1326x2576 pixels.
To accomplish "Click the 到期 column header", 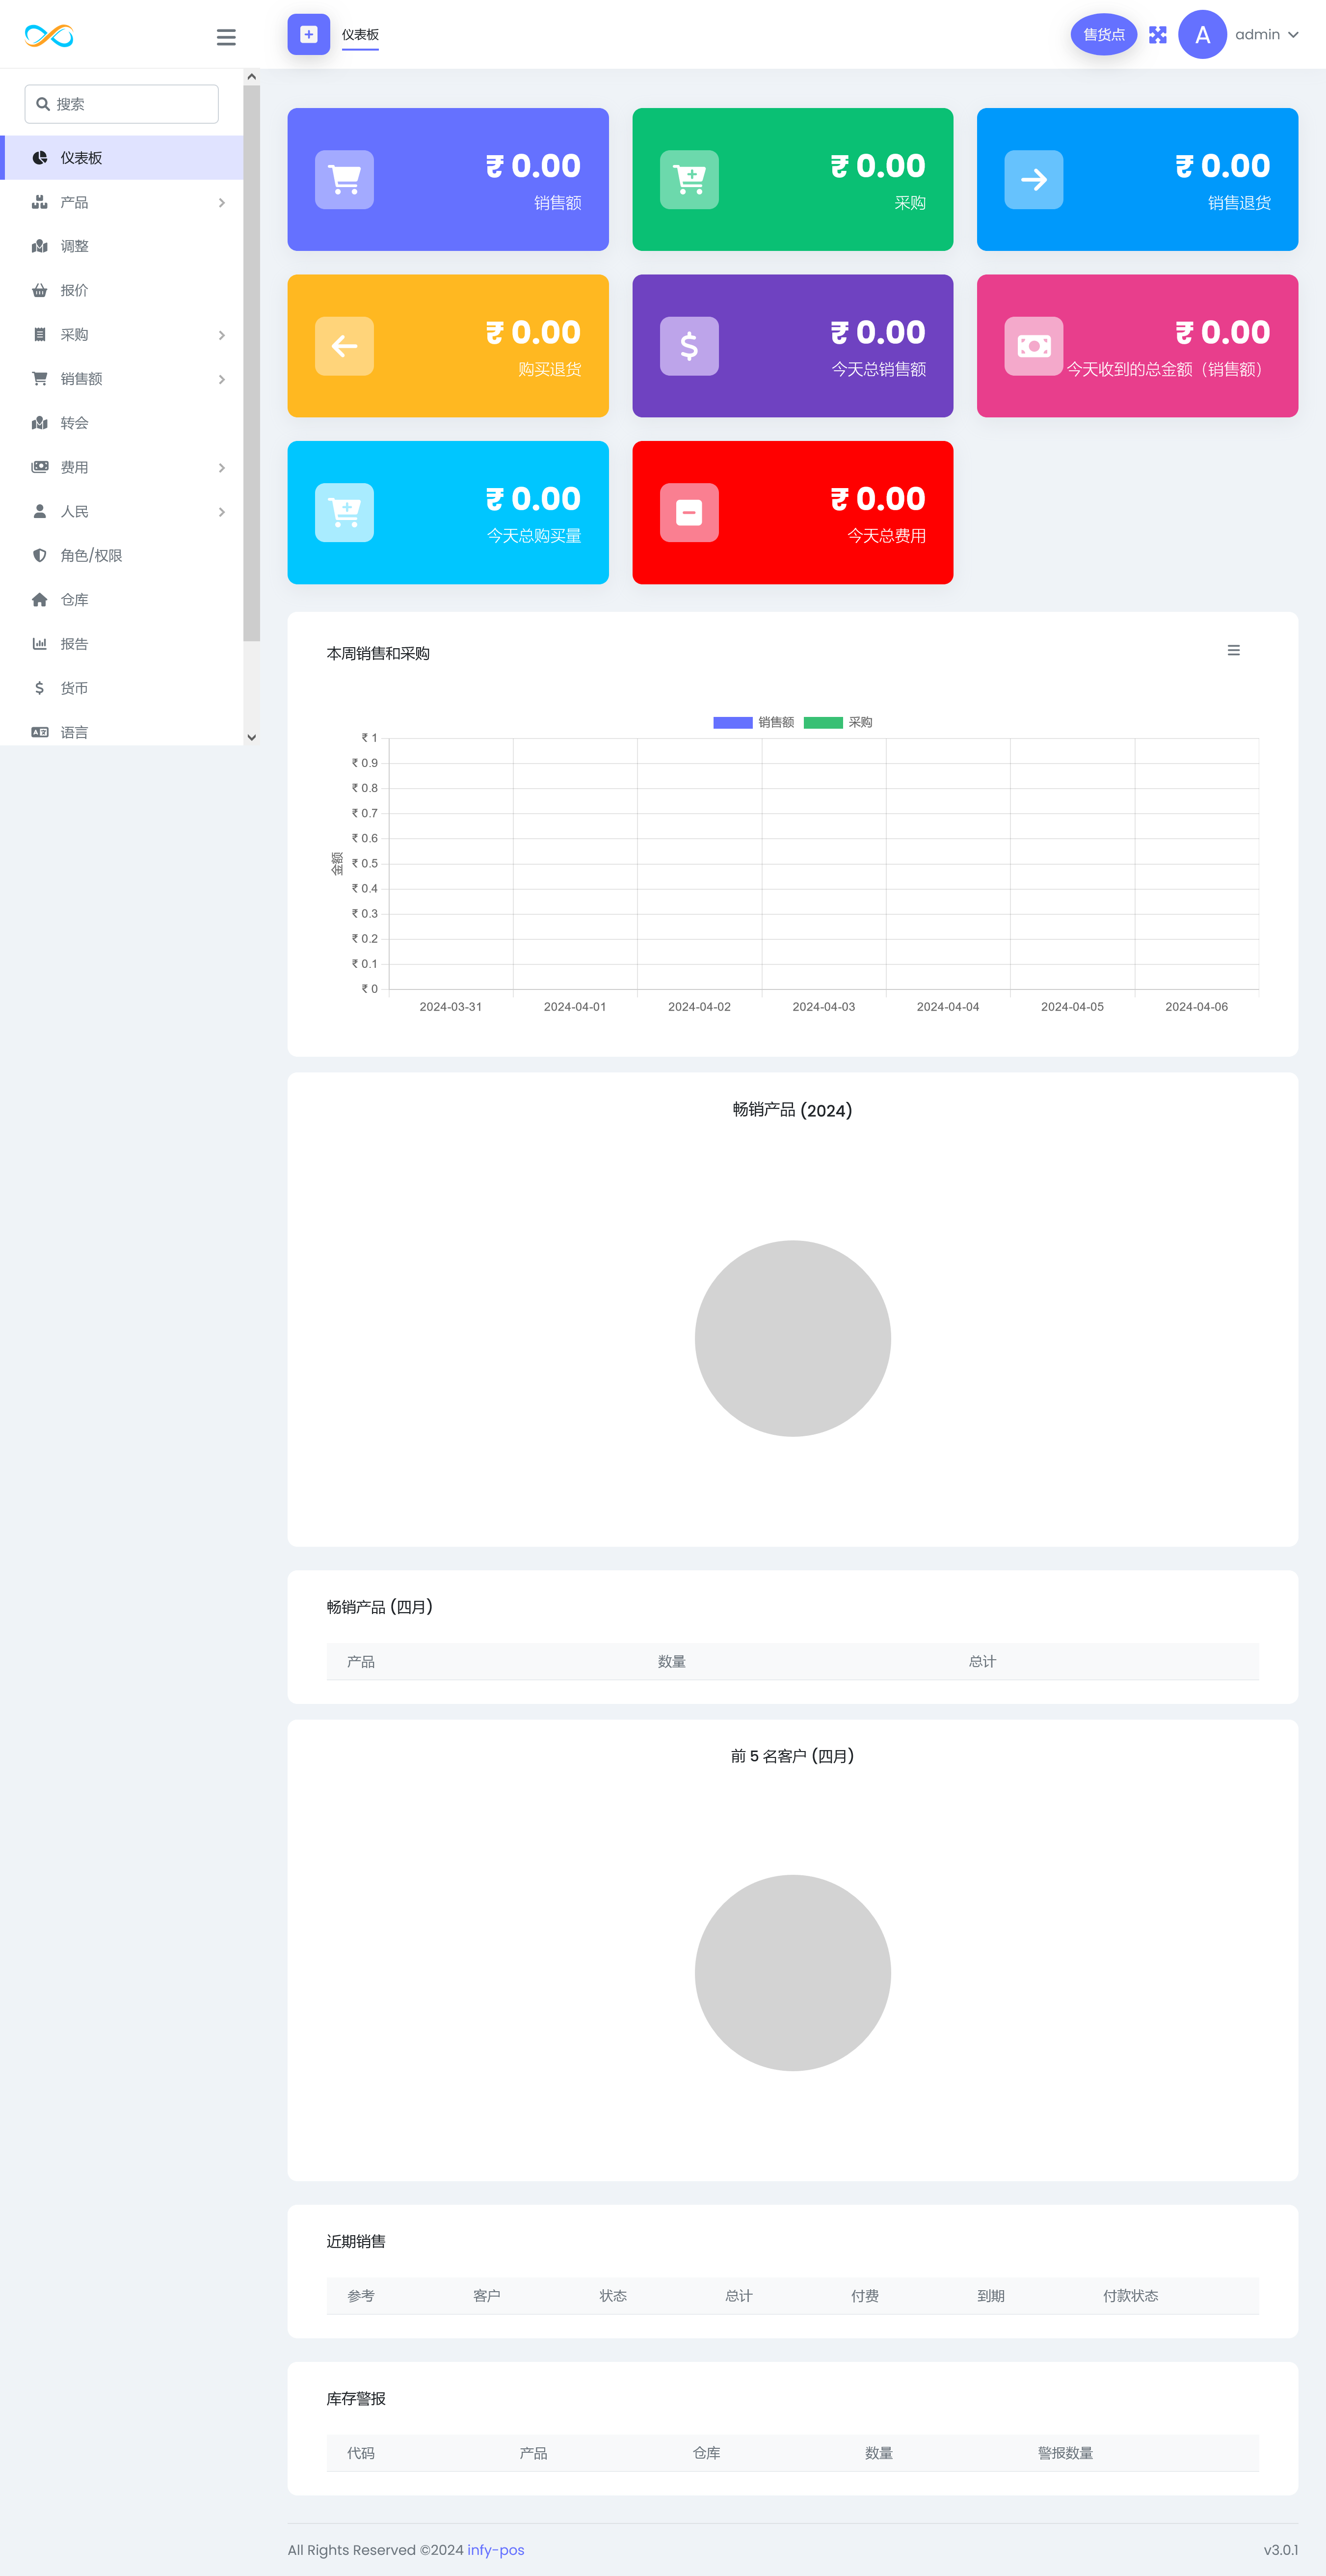I will 990,2296.
